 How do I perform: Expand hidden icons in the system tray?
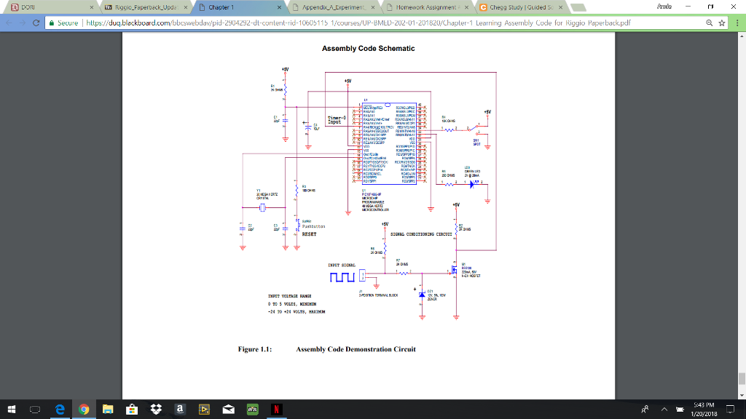click(x=663, y=410)
